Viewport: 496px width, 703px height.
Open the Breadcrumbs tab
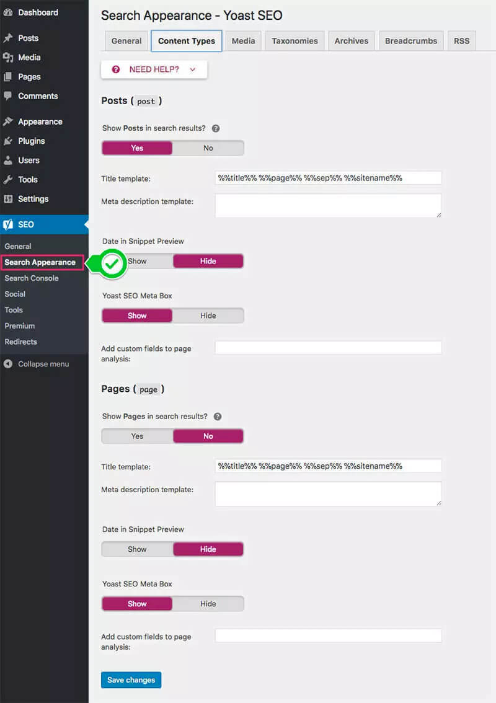[x=410, y=41]
